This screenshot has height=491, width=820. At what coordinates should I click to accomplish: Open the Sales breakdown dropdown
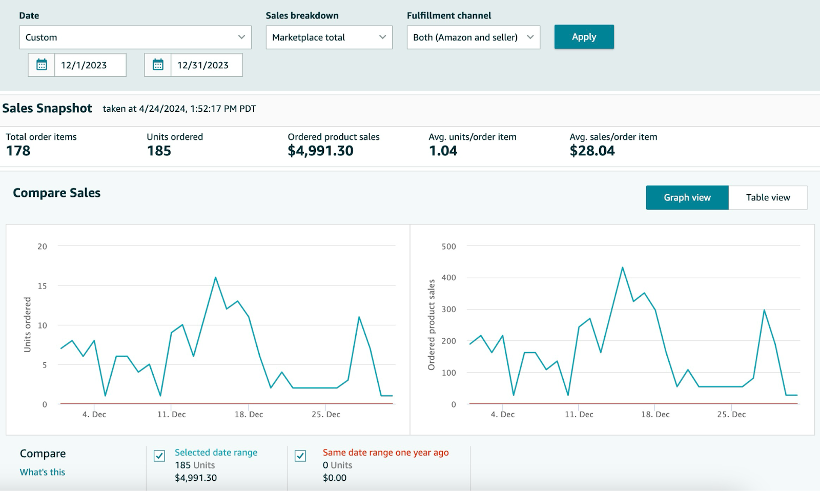click(329, 37)
